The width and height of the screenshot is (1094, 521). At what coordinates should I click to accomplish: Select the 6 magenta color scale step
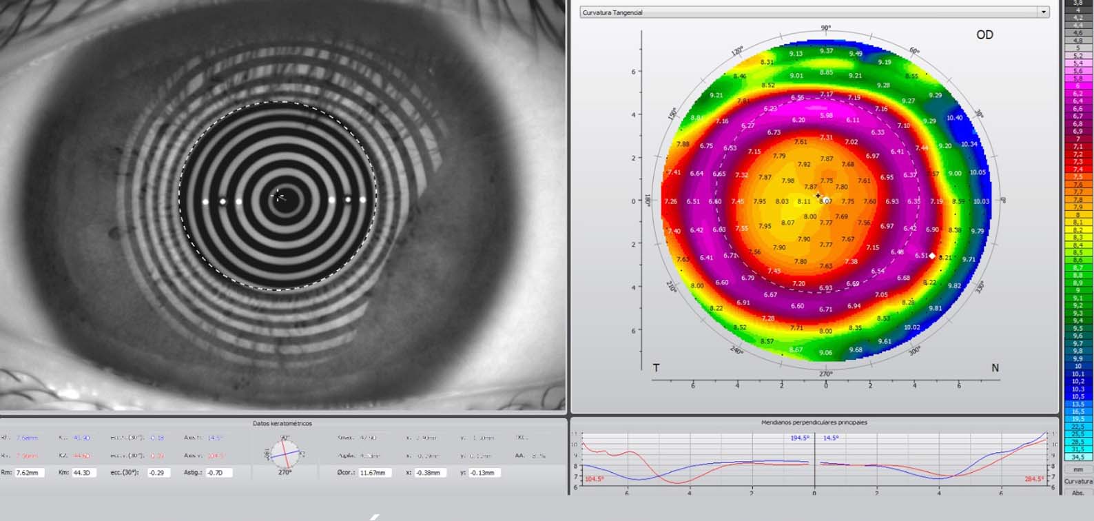1078,85
